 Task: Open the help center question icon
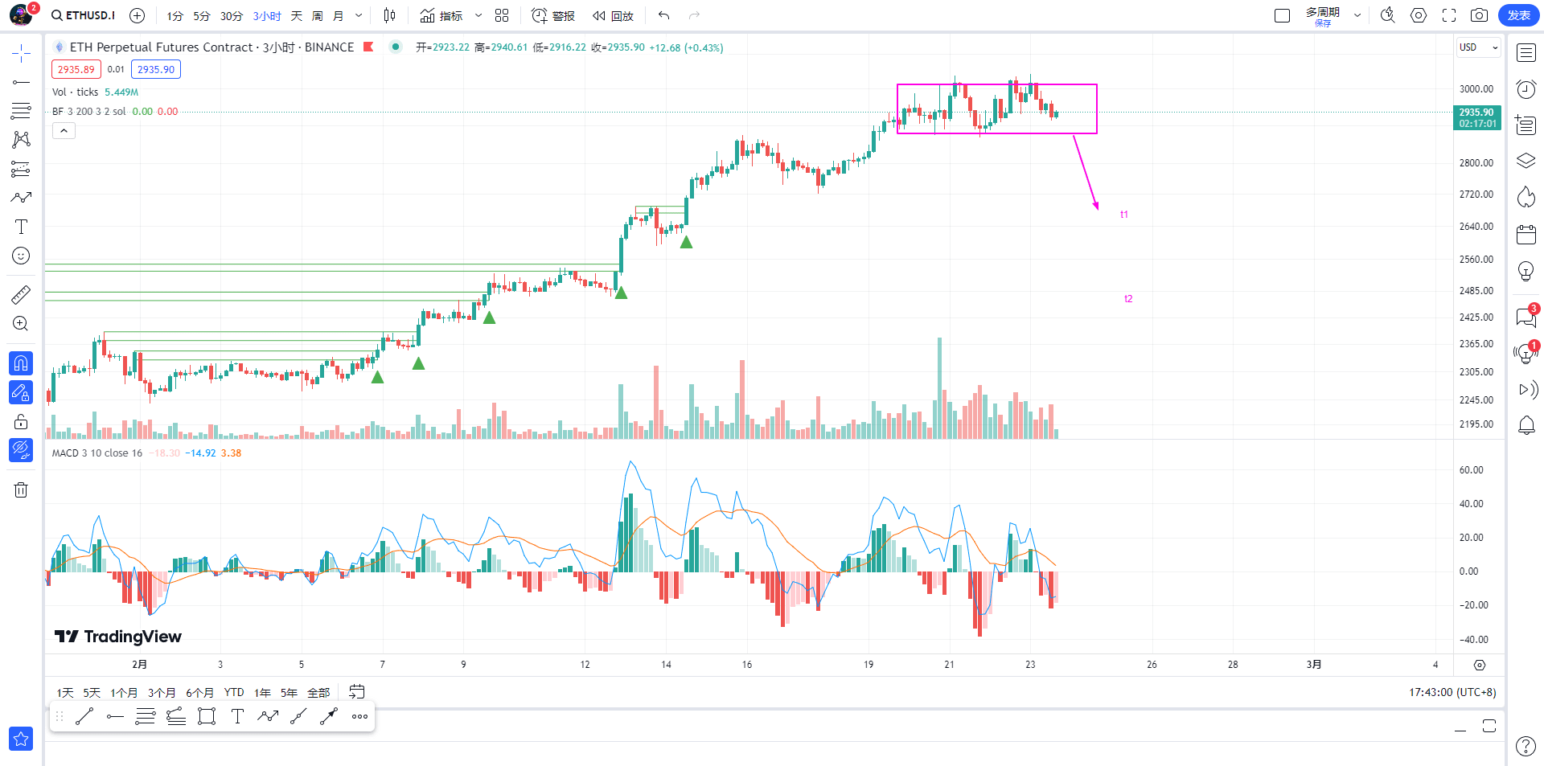[x=1526, y=746]
